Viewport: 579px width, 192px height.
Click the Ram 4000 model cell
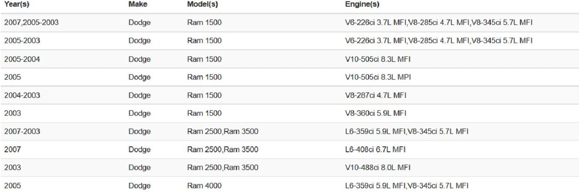pos(204,186)
